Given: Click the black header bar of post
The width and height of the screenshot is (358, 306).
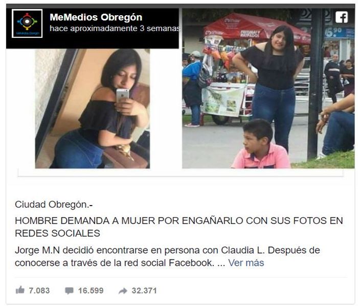Looking at the screenshot, I should (x=93, y=28).
